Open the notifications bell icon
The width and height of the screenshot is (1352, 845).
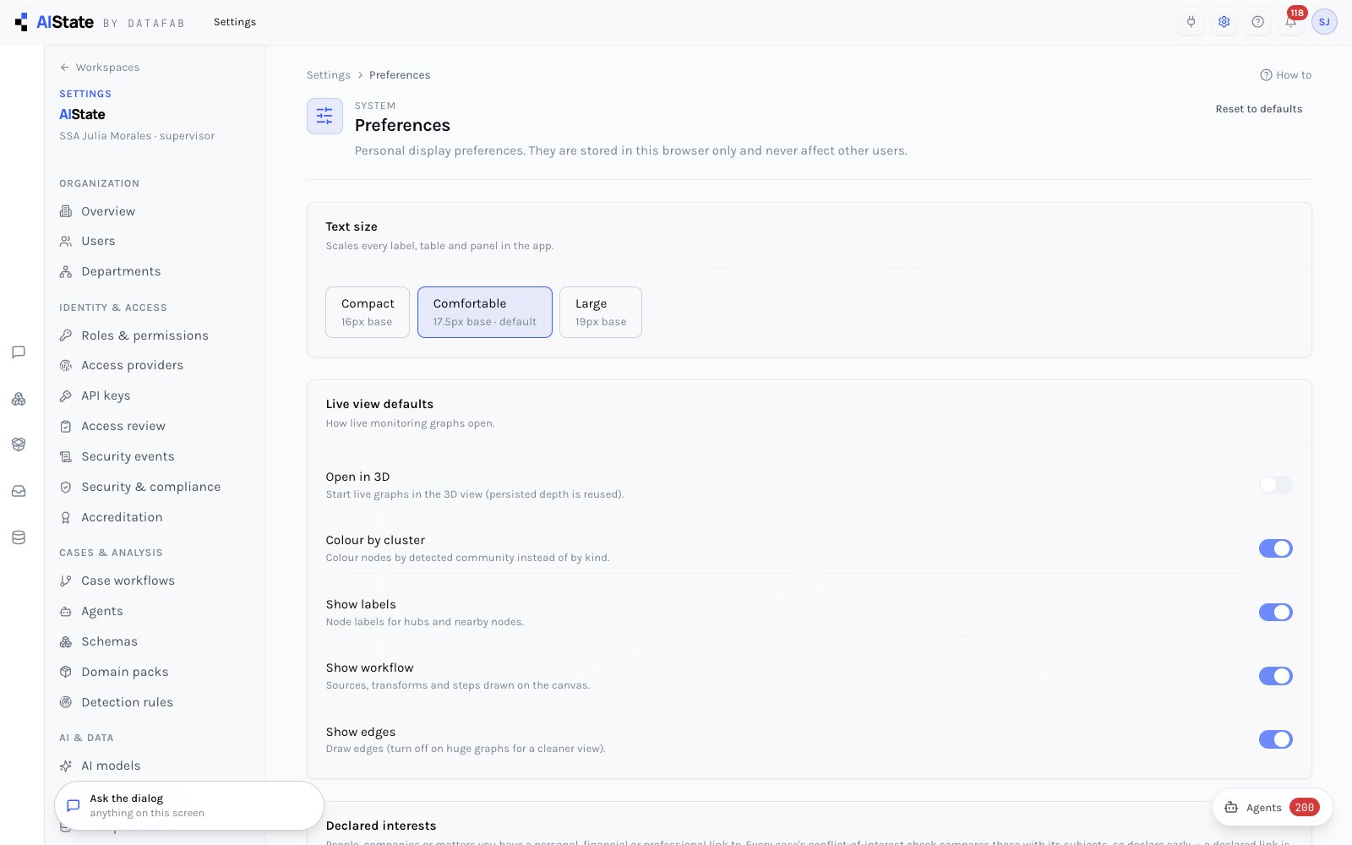(x=1290, y=22)
